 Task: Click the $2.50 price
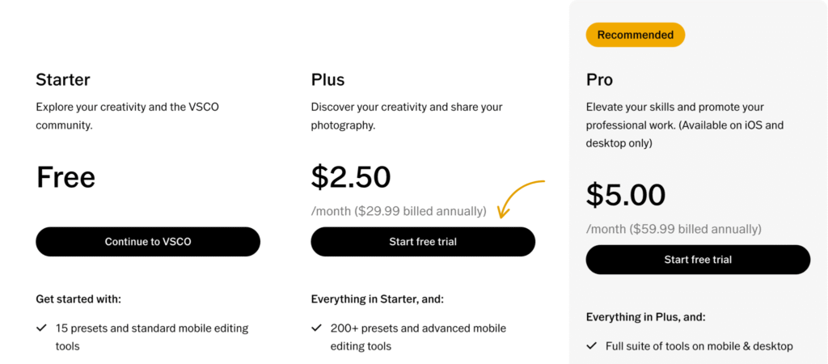click(351, 177)
